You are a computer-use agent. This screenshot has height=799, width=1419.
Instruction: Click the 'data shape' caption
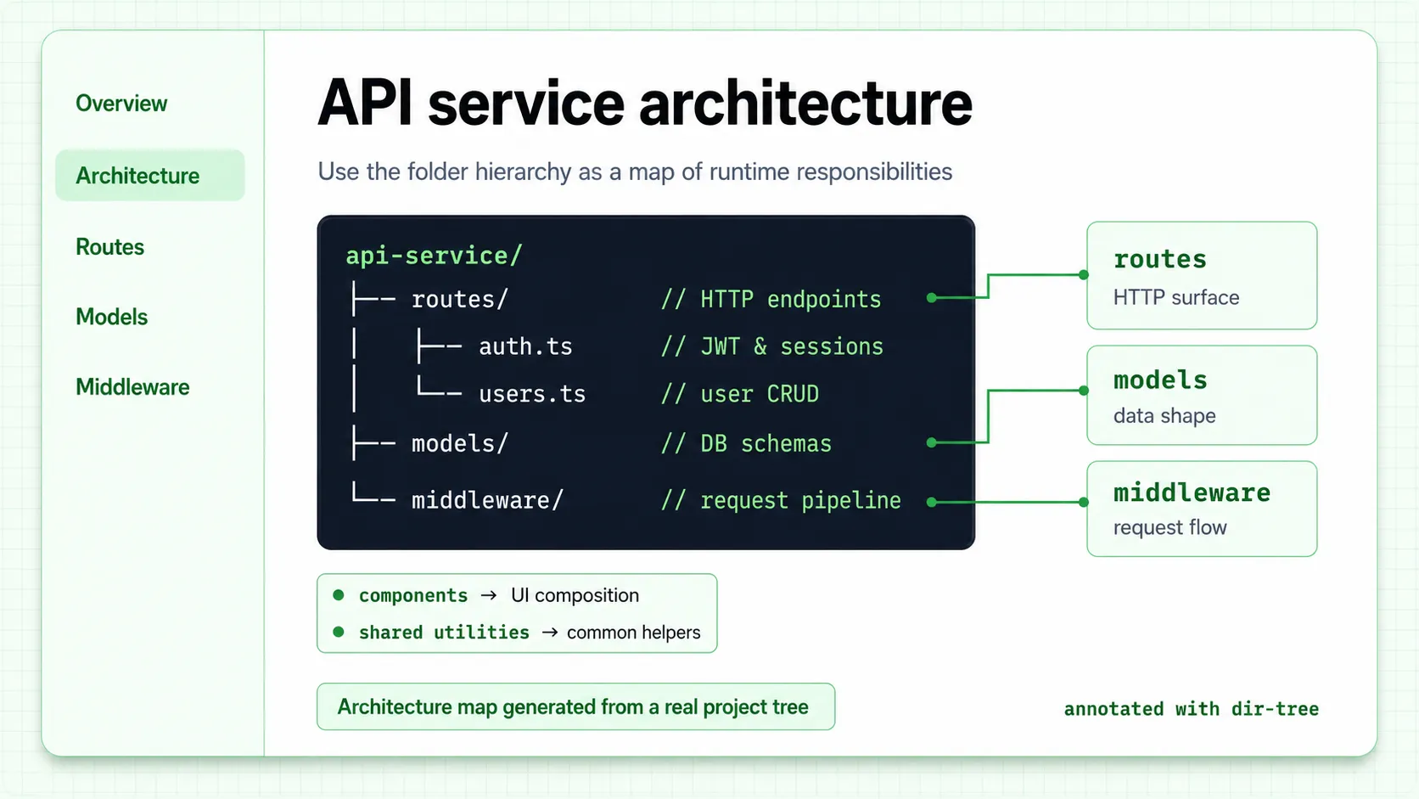pos(1164,416)
